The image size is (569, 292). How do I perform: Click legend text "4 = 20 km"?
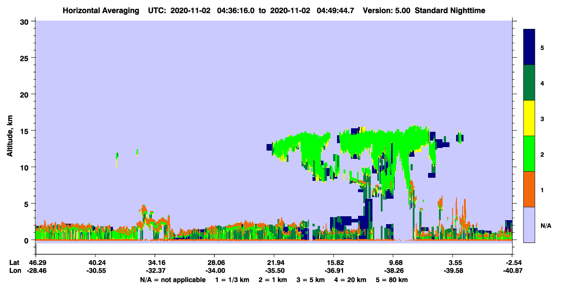coord(351,280)
